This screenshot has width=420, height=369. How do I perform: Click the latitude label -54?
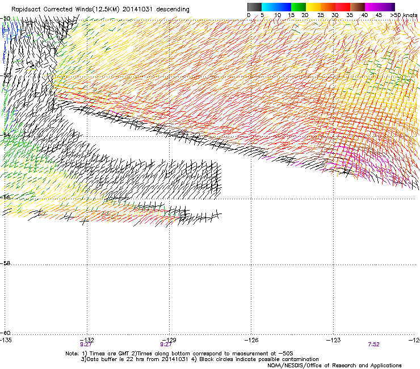(x=5, y=135)
